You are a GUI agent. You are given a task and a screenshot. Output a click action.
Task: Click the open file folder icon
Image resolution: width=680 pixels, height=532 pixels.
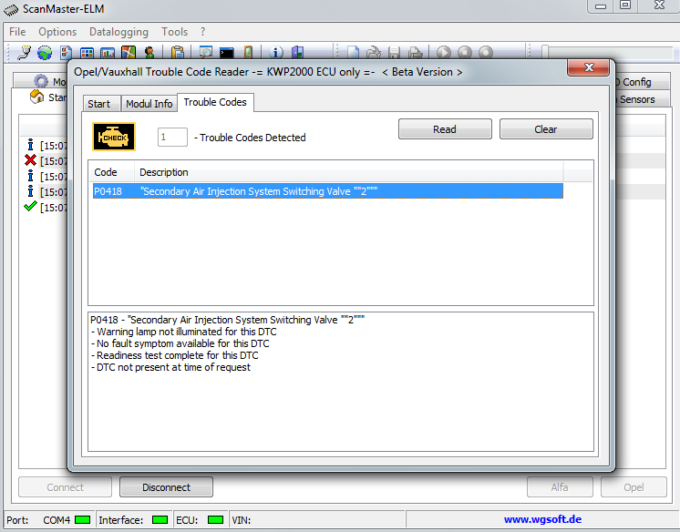coord(374,53)
